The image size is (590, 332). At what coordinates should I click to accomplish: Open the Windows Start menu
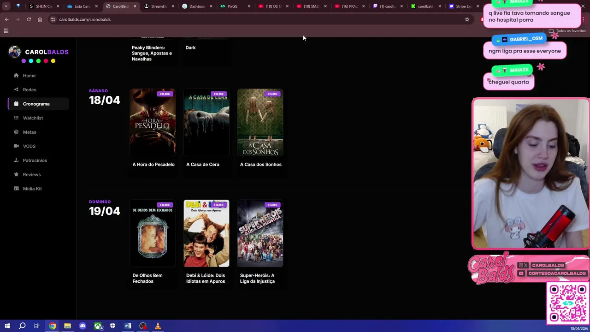coord(7,326)
